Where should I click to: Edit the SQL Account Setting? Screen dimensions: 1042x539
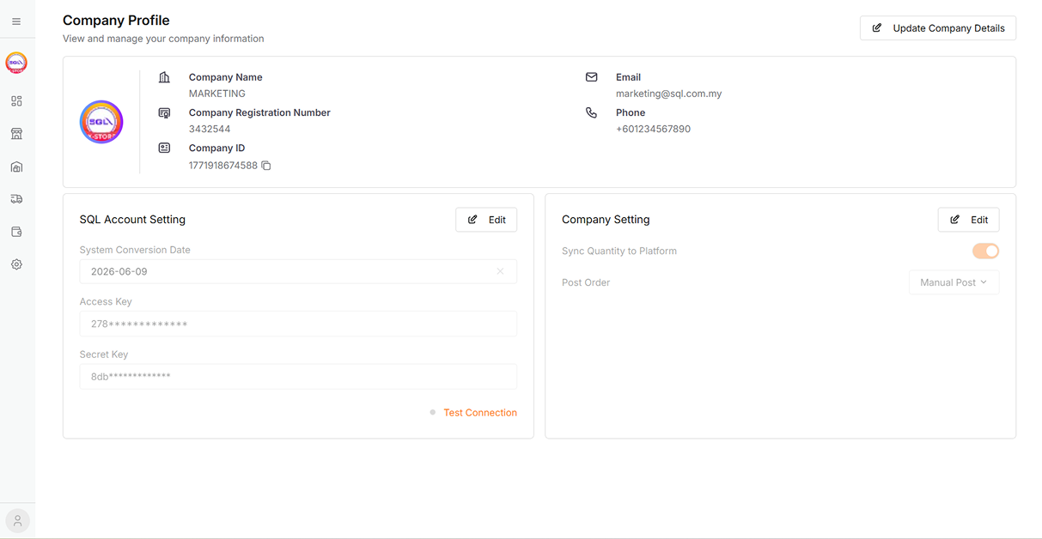tap(486, 220)
